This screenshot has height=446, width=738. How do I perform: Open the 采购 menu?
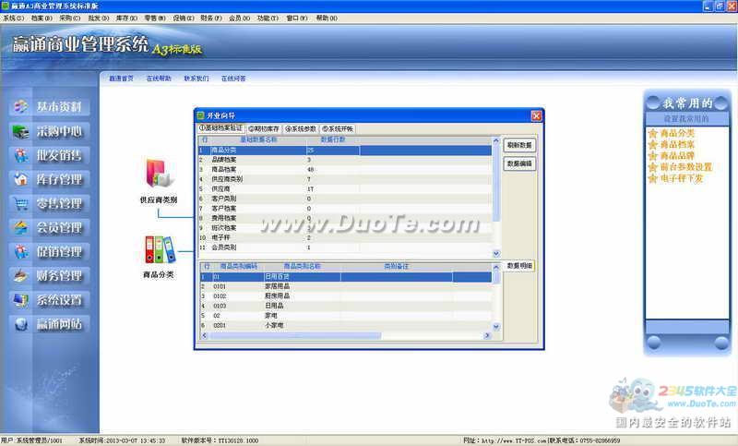[70, 18]
